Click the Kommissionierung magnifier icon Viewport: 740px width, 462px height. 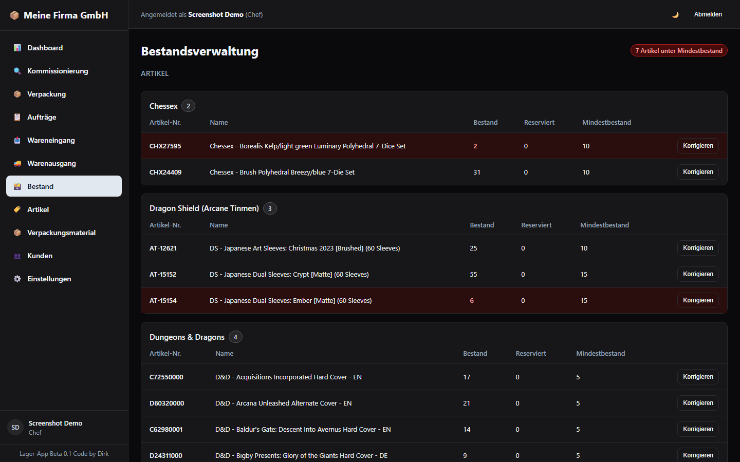pos(17,71)
